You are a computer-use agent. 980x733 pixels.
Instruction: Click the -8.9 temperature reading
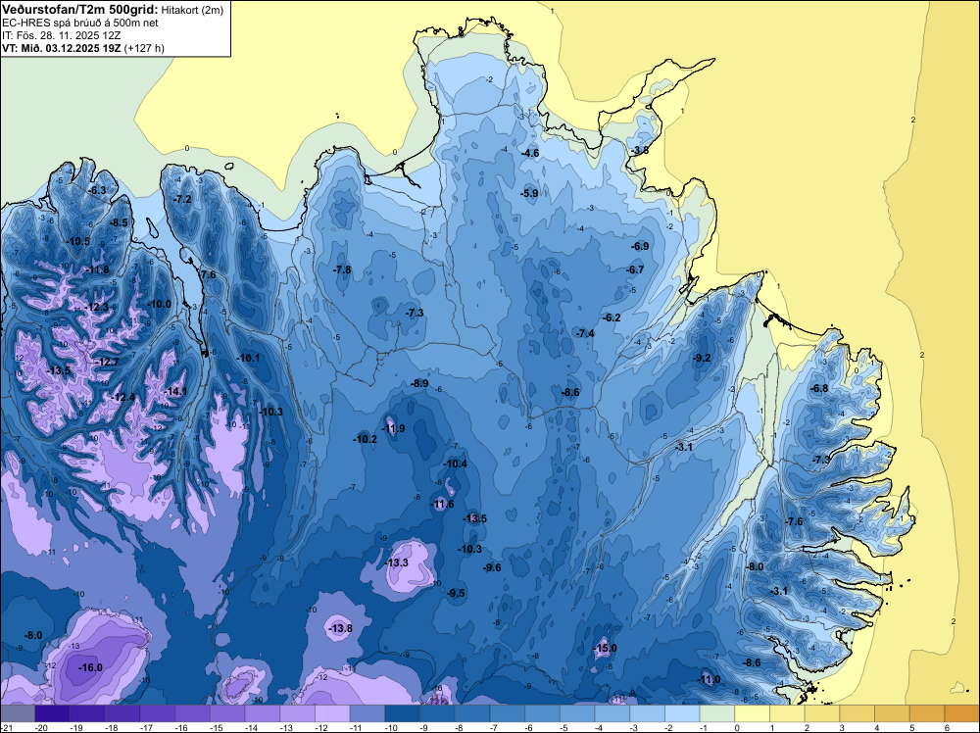[x=419, y=383]
